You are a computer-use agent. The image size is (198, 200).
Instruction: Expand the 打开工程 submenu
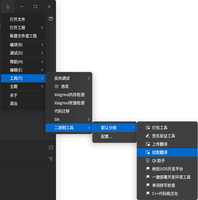42,28
